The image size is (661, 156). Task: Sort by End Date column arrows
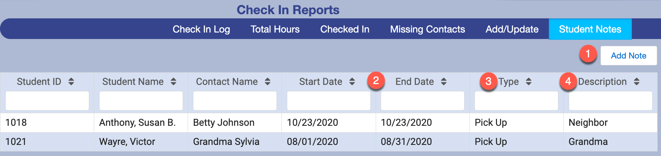[x=444, y=81]
